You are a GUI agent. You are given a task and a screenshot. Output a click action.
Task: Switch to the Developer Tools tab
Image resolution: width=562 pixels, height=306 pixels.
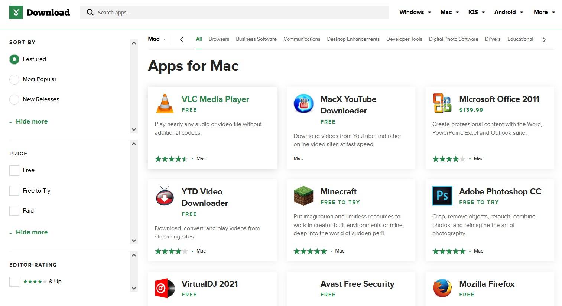point(404,39)
